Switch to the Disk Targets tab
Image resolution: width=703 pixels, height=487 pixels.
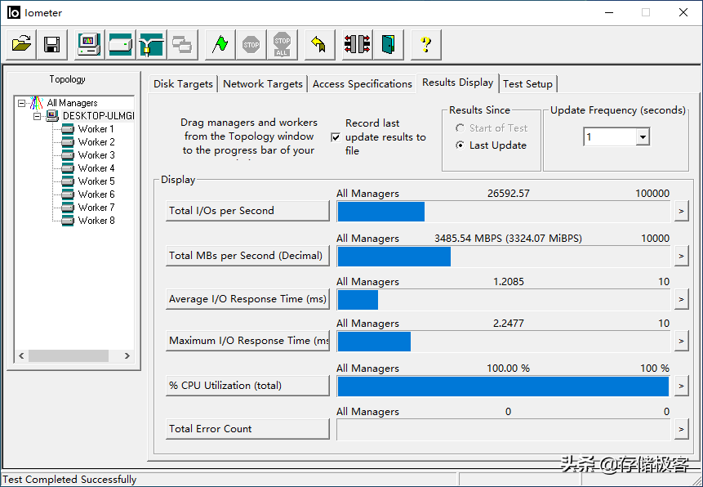click(183, 83)
